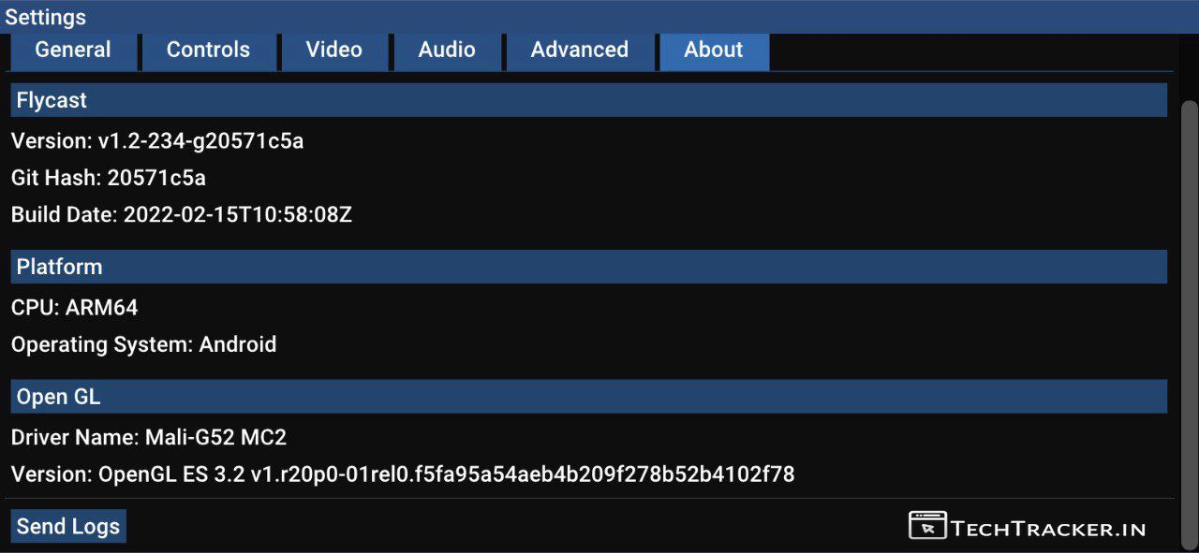Select the Git Hash line
Image resolution: width=1199 pixels, height=553 pixels.
click(109, 178)
